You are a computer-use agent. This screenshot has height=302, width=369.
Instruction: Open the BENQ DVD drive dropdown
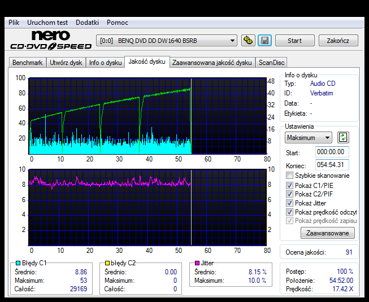tap(167, 41)
